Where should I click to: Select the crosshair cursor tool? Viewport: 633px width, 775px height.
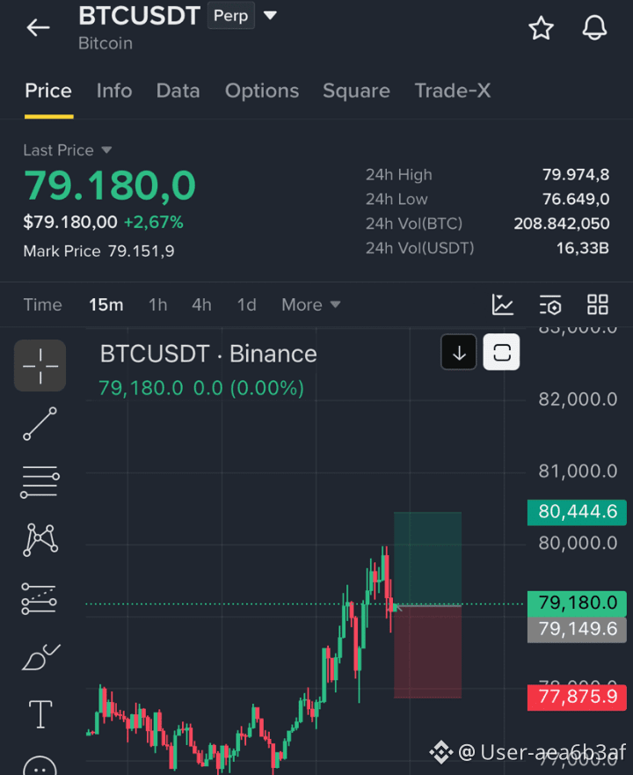(x=40, y=366)
